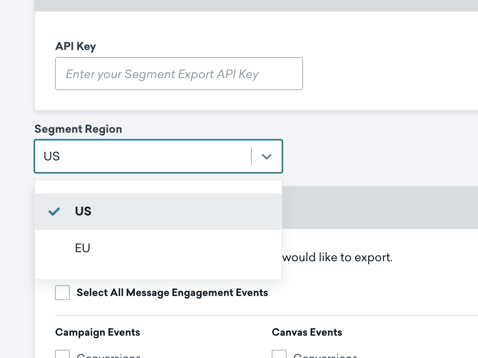
Task: Click the dropdown chevron in Segment Region
Action: tap(267, 157)
